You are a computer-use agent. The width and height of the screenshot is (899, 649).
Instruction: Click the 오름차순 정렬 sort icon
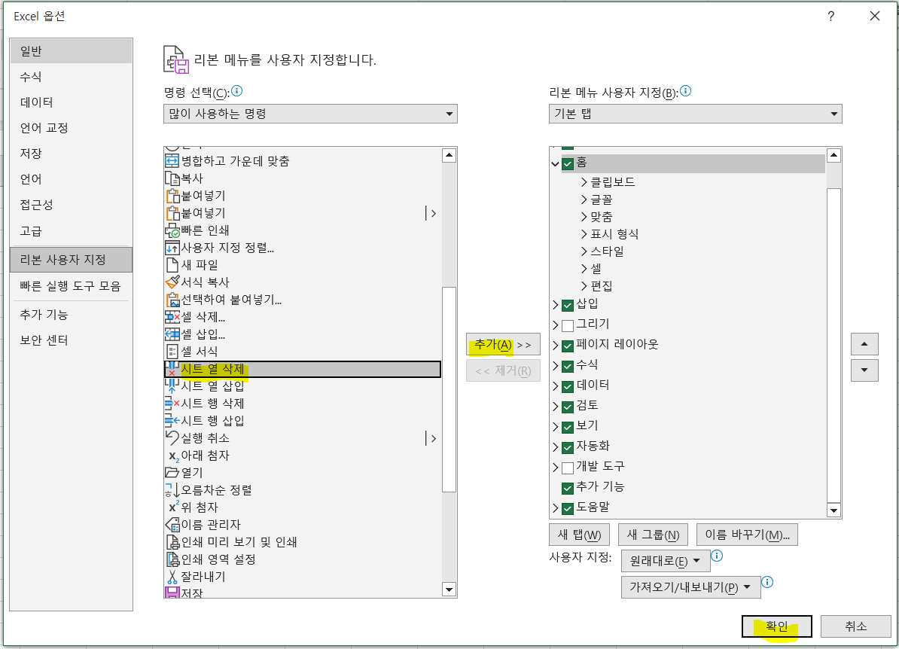(x=171, y=490)
